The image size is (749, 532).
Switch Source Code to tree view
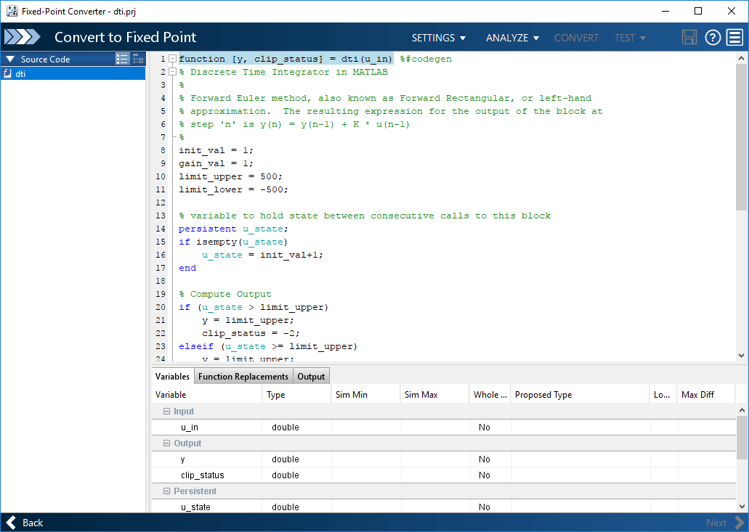pyautogui.click(x=137, y=60)
